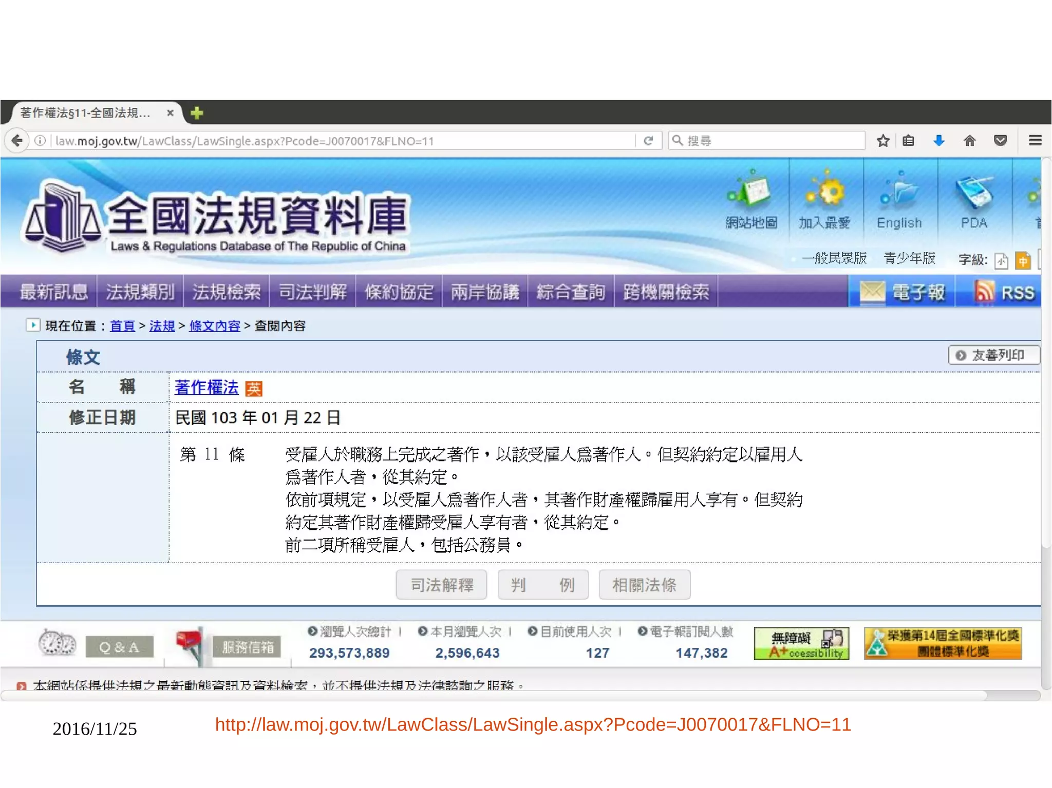Open the 著作權法 law name link
This screenshot has height=788, width=1052.
207,388
